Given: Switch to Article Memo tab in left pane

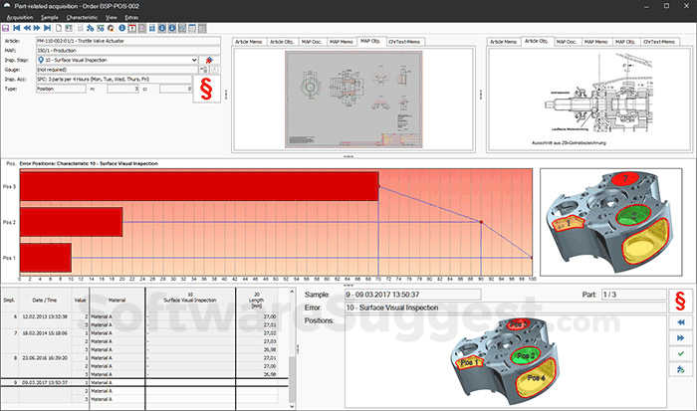Looking at the screenshot, I should click(249, 42).
